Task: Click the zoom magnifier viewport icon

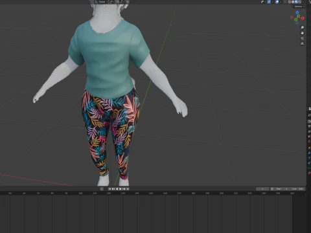Action: [303, 27]
